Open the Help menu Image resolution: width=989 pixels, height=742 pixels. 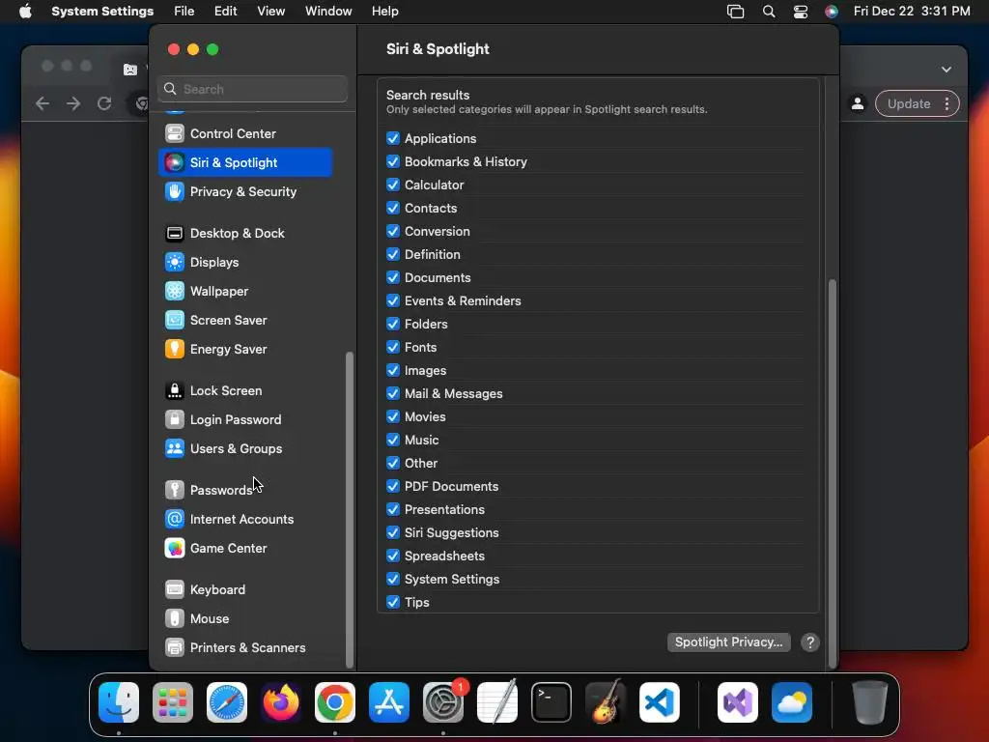pos(384,12)
